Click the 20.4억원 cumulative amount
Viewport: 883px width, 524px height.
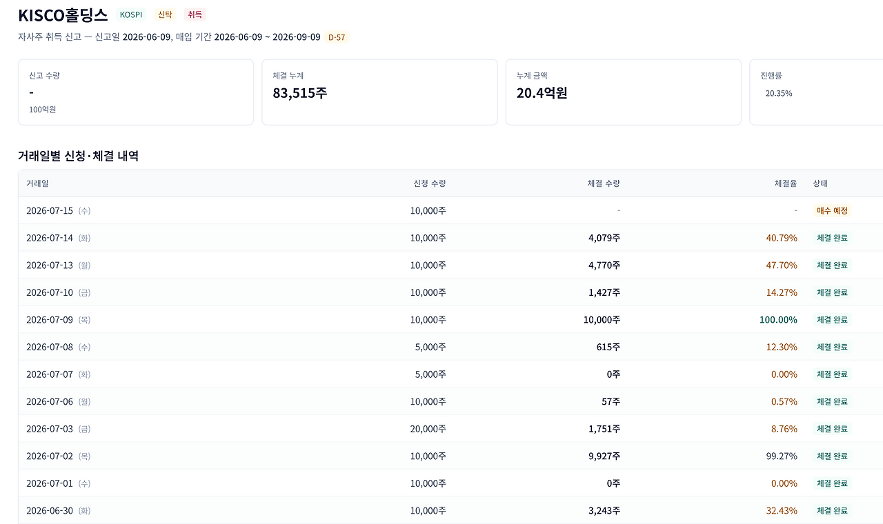[542, 93]
